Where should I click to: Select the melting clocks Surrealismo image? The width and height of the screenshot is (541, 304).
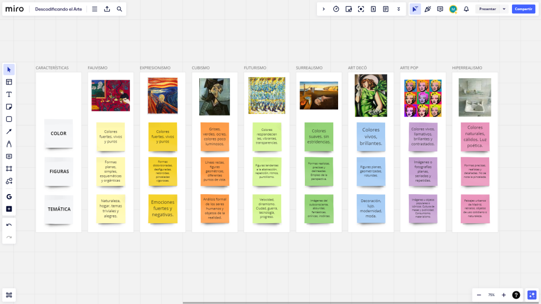click(x=319, y=96)
